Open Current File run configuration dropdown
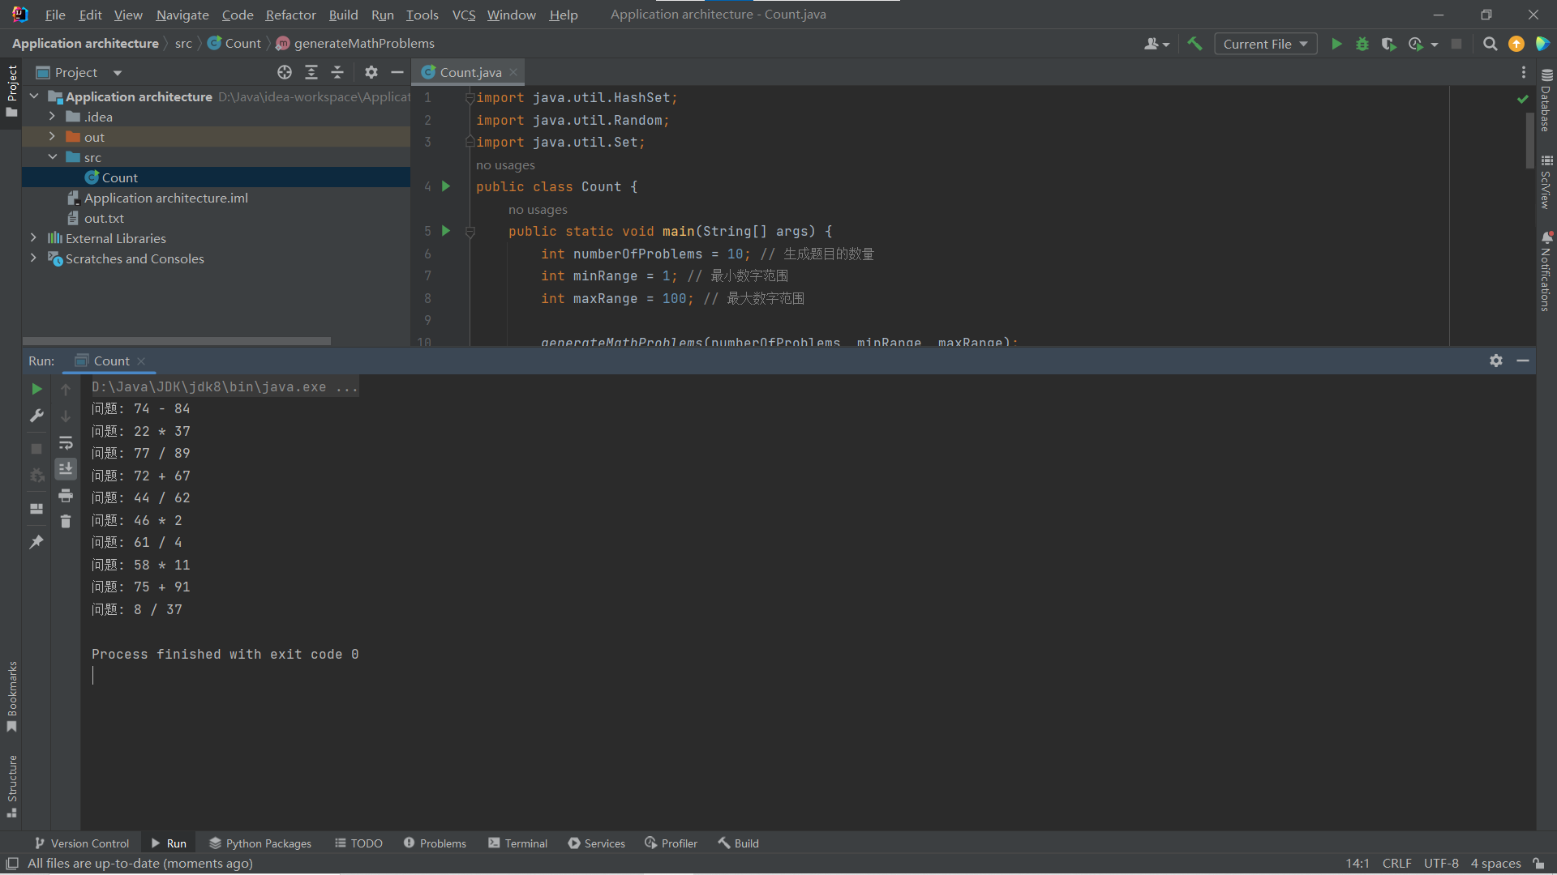This screenshot has height=875, width=1557. (1264, 44)
